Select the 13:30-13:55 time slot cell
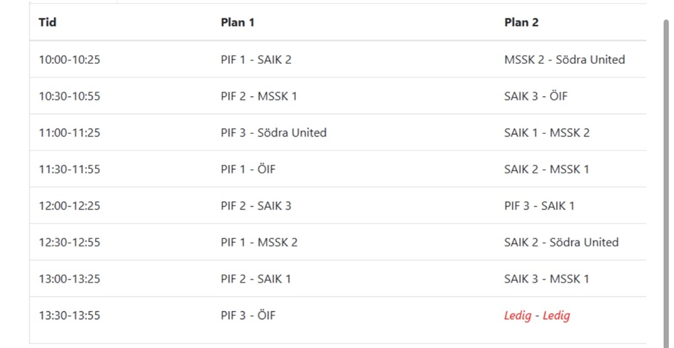Image resolution: width=674 pixels, height=348 pixels. (69, 316)
